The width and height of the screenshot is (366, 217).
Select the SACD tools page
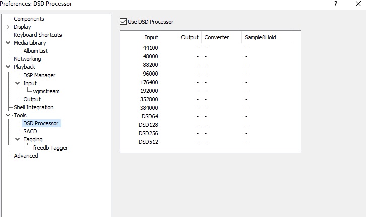tap(30, 131)
